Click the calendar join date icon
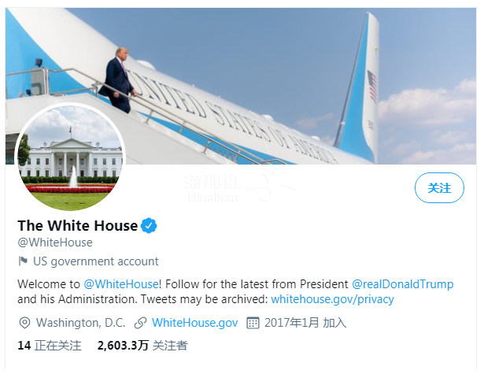 [253, 323]
